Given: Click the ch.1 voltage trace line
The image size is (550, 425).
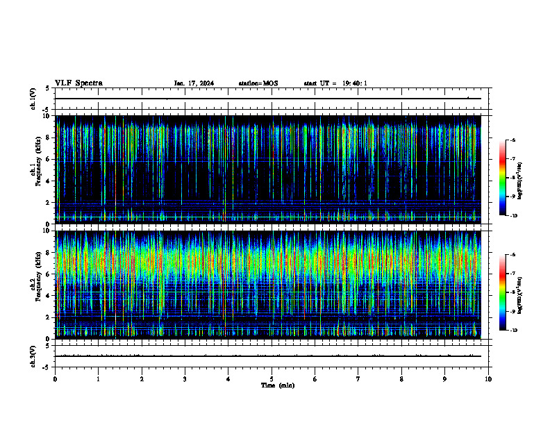Looking at the screenshot, I should (268, 99).
